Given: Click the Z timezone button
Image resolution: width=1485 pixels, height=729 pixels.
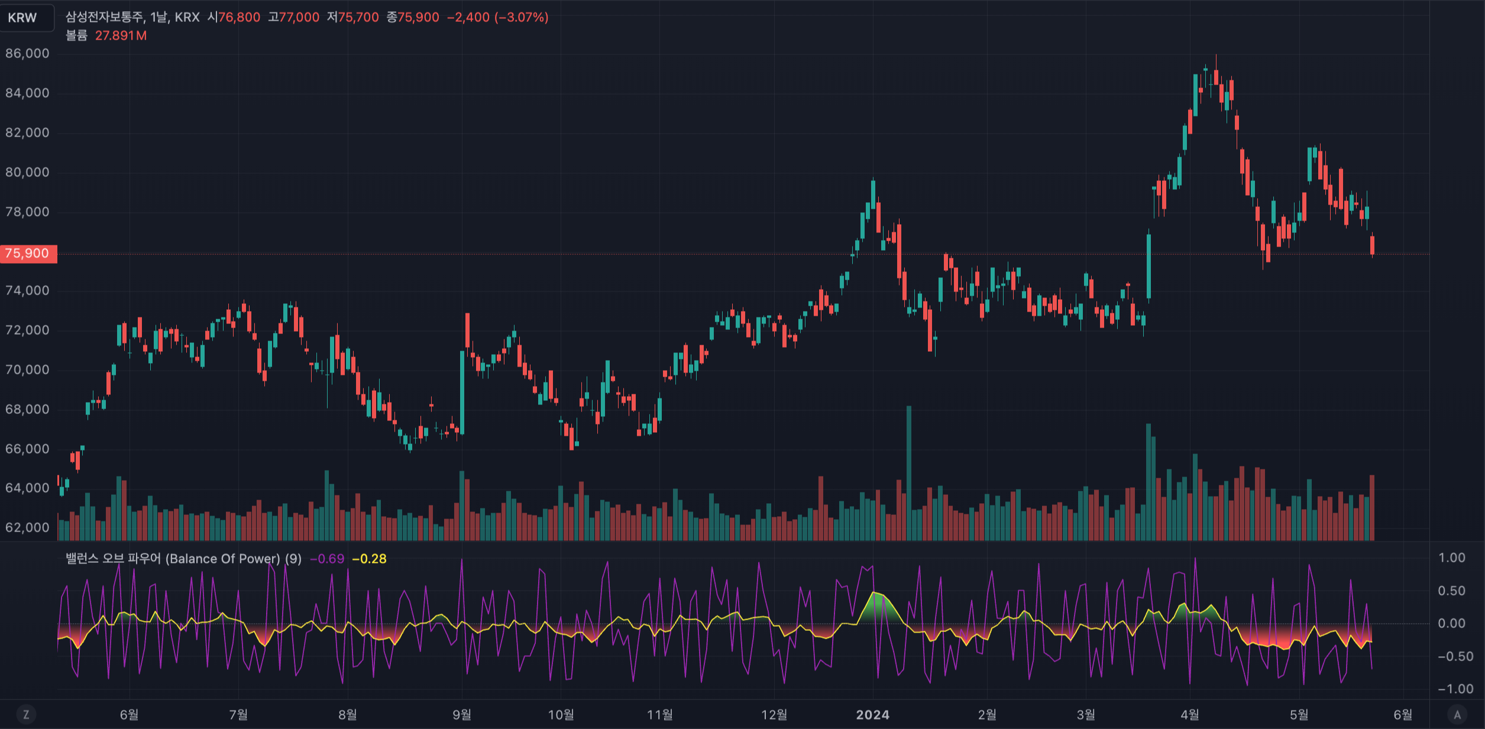Looking at the screenshot, I should 26,715.
